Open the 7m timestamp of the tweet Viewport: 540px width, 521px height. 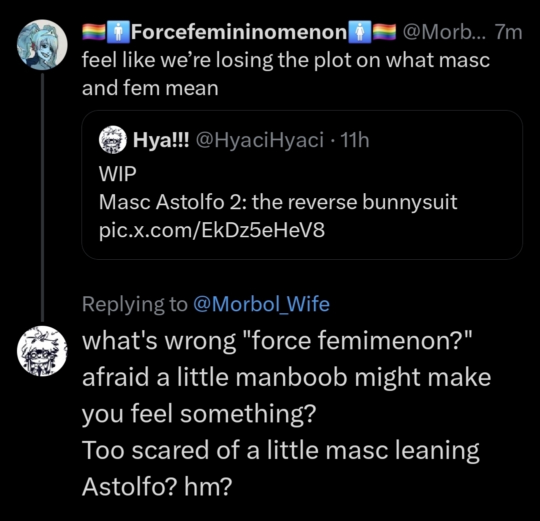click(x=507, y=33)
